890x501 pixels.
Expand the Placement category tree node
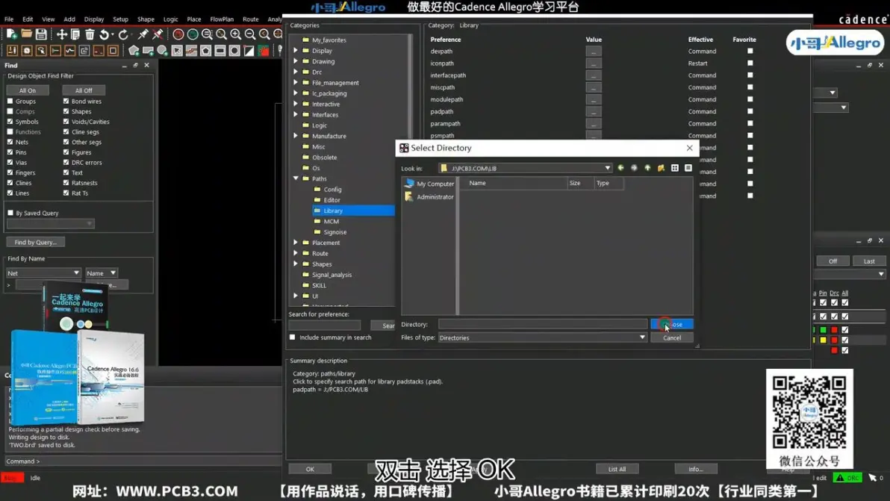click(296, 242)
